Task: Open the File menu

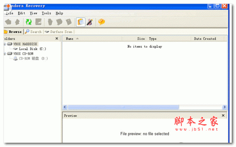Action: tap(9, 13)
